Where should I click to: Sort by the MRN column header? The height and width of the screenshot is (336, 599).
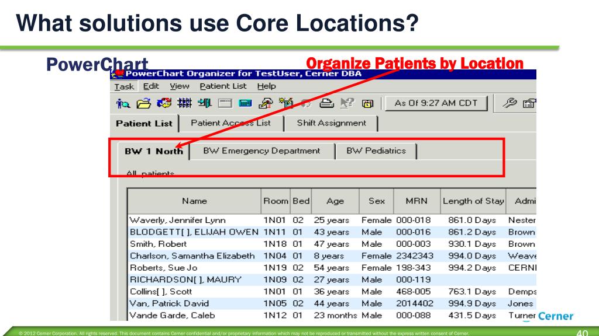tap(416, 201)
